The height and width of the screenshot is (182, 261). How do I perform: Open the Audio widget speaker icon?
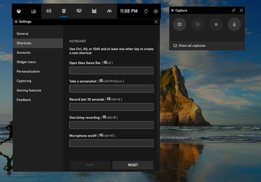click(x=49, y=11)
